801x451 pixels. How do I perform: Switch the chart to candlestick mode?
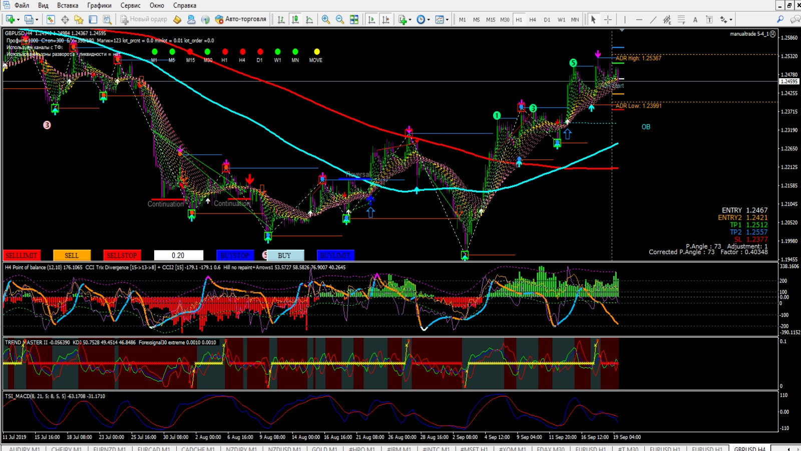(x=295, y=20)
